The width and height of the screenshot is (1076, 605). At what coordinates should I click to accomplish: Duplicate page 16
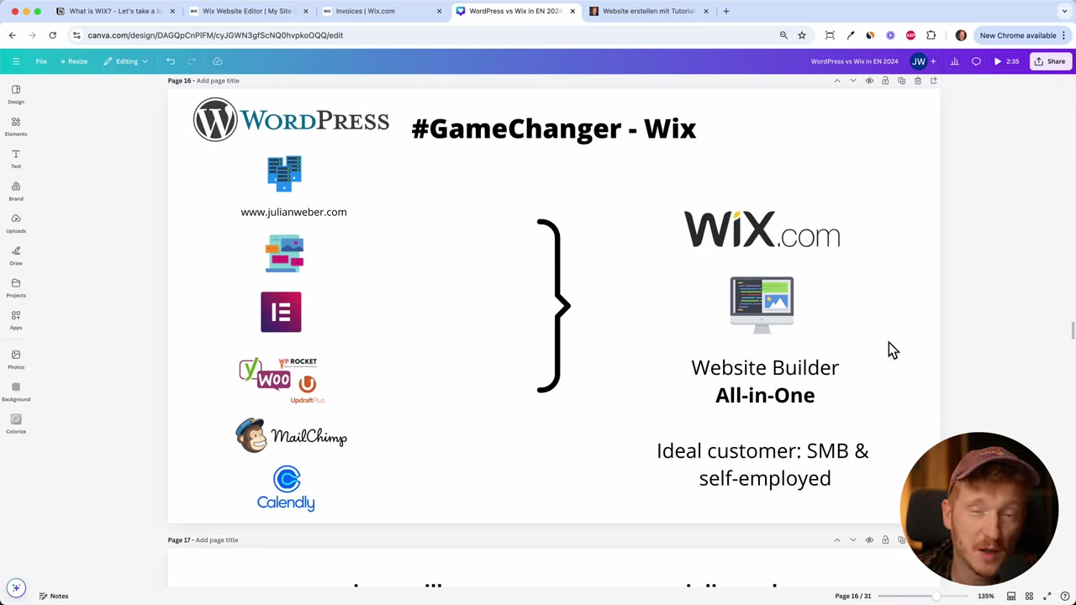coord(901,81)
